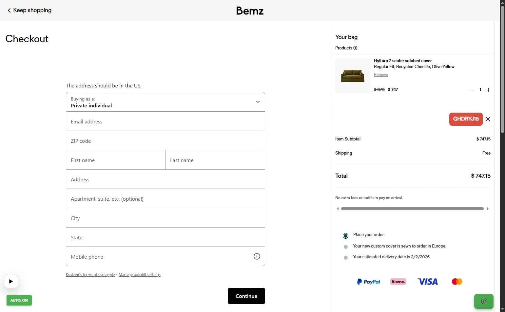Image resolution: width=505 pixels, height=312 pixels.
Task: Click 'Regular Fit, Recycled Chenille, Olive Yellow' text
Action: pyautogui.click(x=414, y=67)
